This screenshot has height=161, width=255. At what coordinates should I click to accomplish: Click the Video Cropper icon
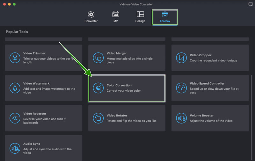tap(181, 58)
